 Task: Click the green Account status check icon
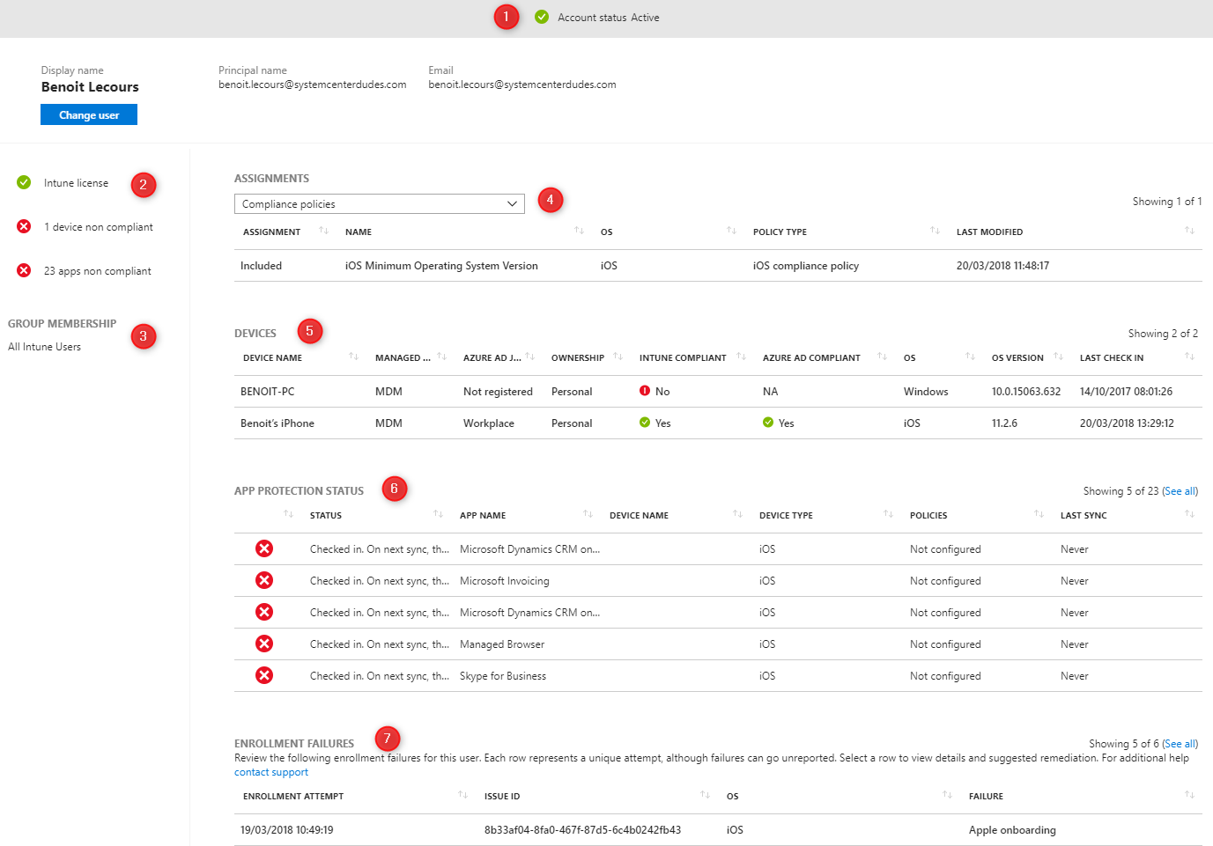[542, 17]
